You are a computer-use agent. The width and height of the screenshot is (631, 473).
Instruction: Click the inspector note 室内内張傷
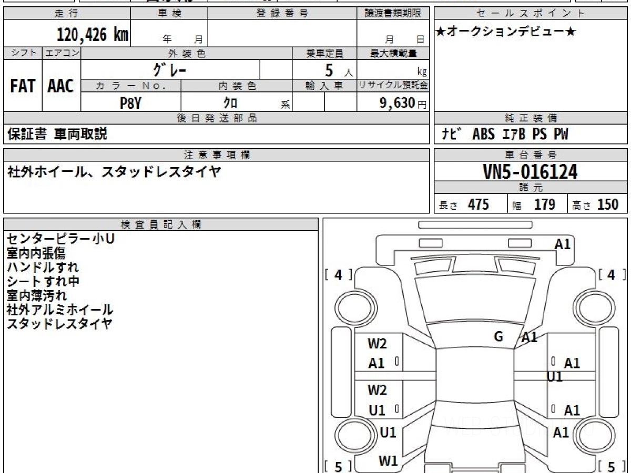(36, 253)
